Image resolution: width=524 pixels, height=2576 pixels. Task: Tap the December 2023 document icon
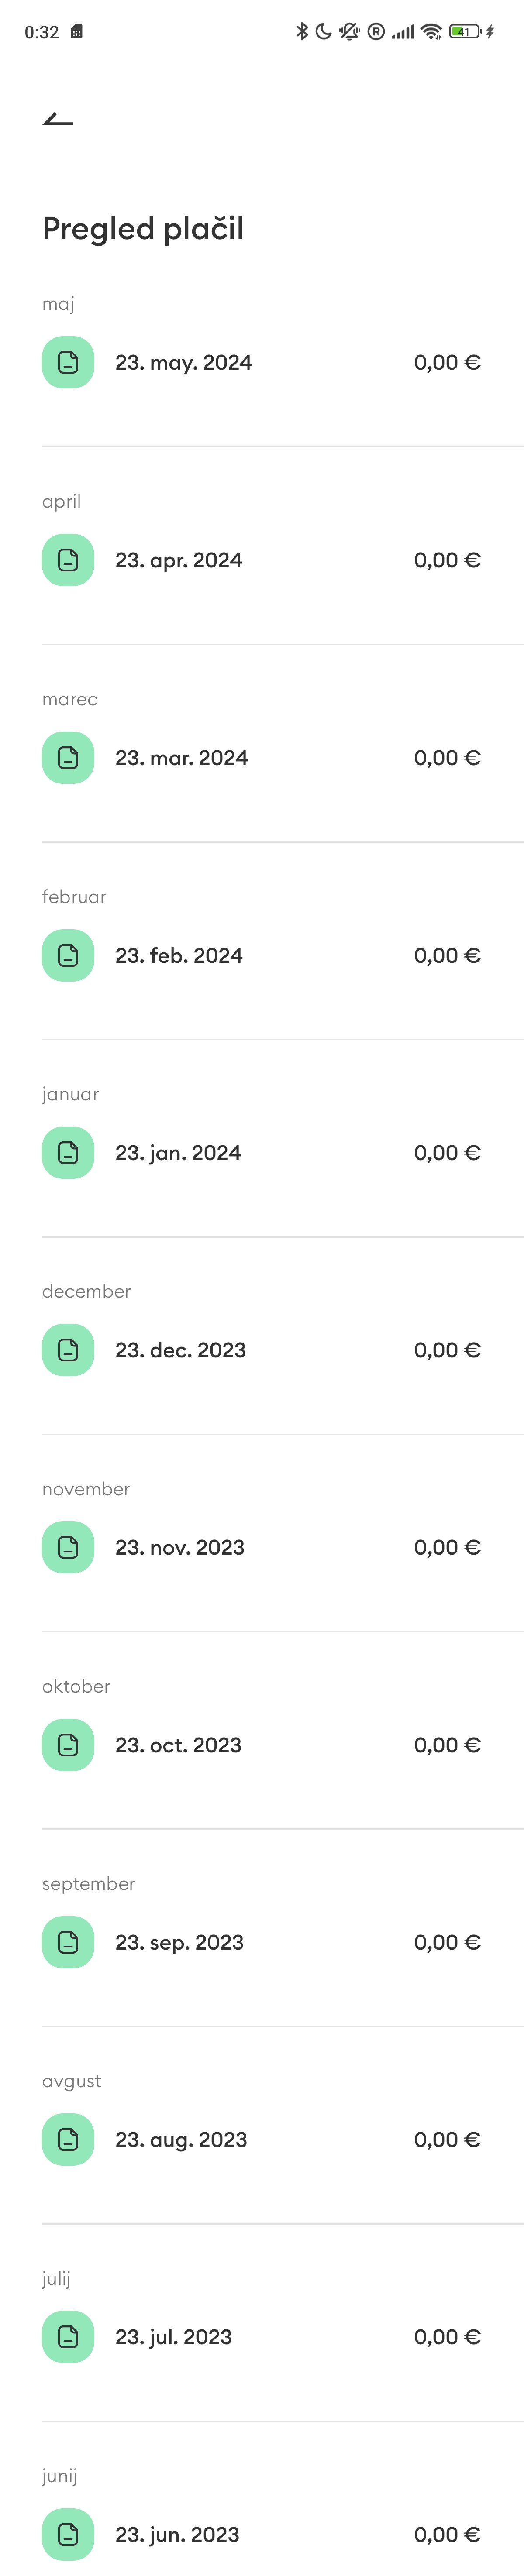coord(68,1350)
